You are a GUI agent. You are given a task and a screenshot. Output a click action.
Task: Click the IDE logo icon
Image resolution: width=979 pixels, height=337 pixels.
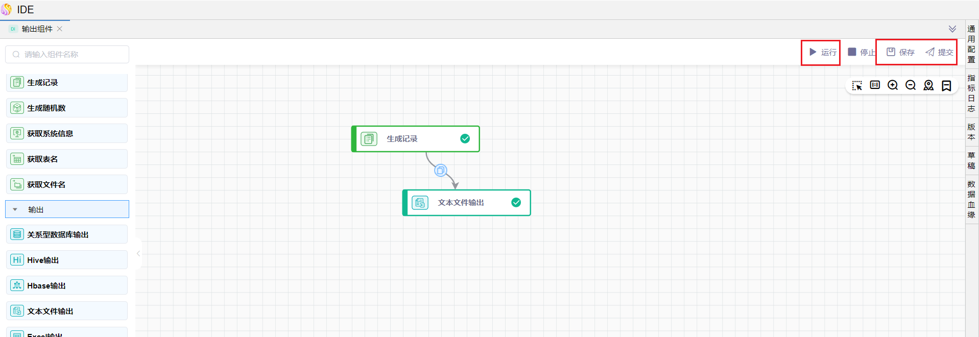[7, 9]
